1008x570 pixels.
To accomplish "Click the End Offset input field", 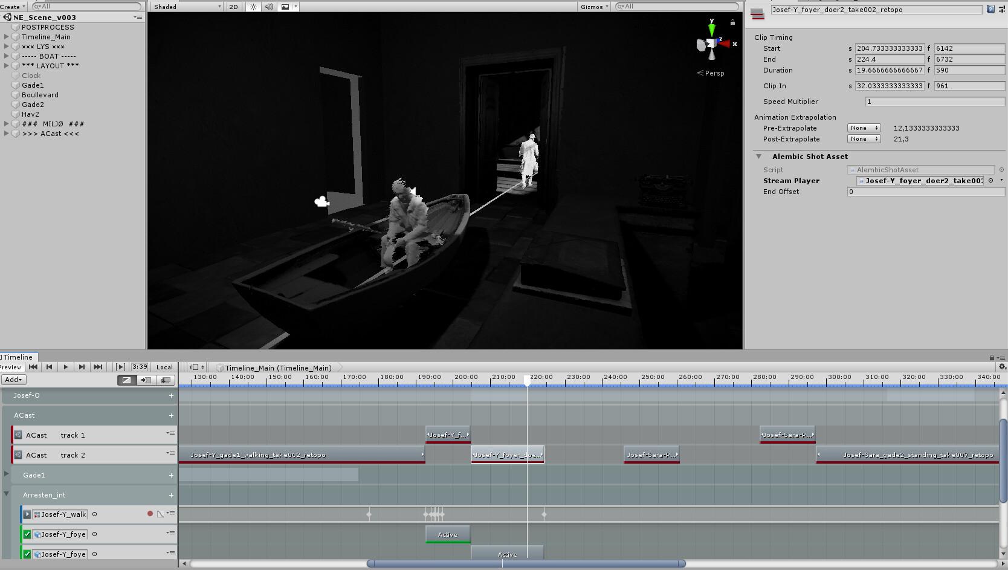I will click(x=924, y=192).
